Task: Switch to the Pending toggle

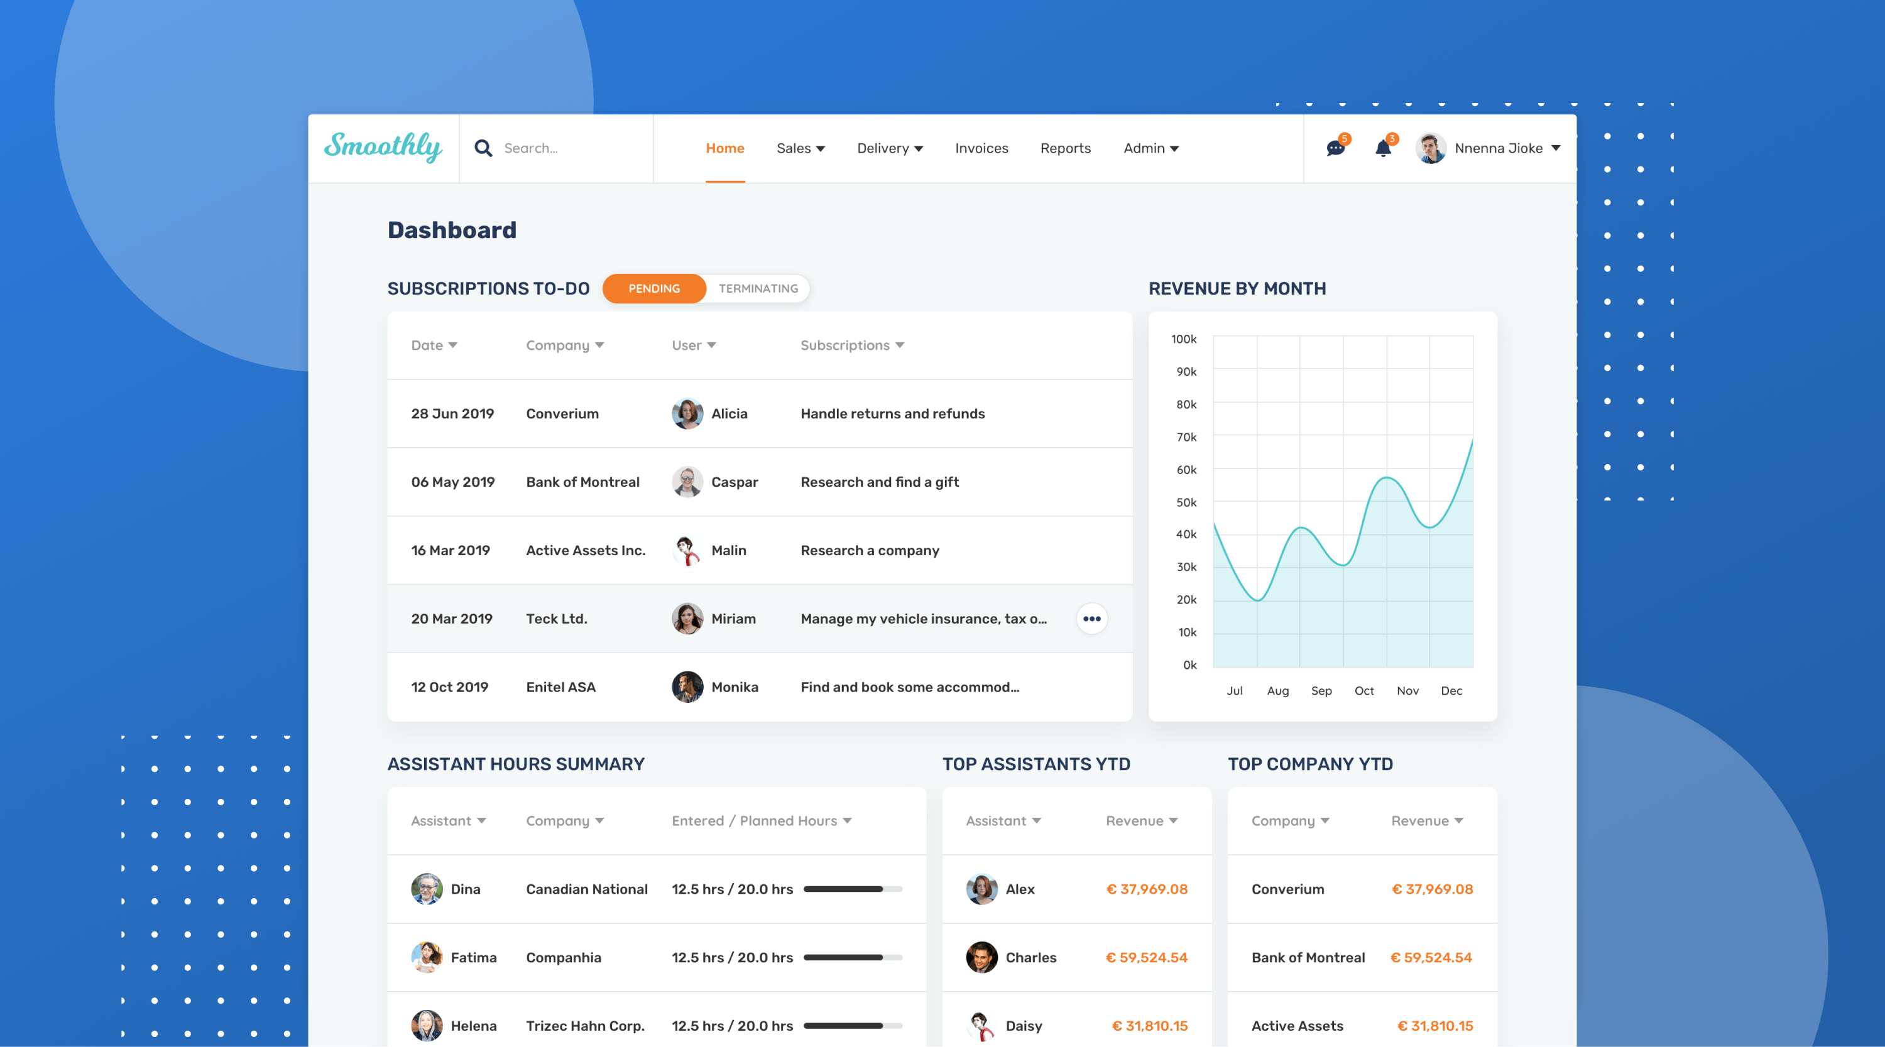Action: coord(654,288)
